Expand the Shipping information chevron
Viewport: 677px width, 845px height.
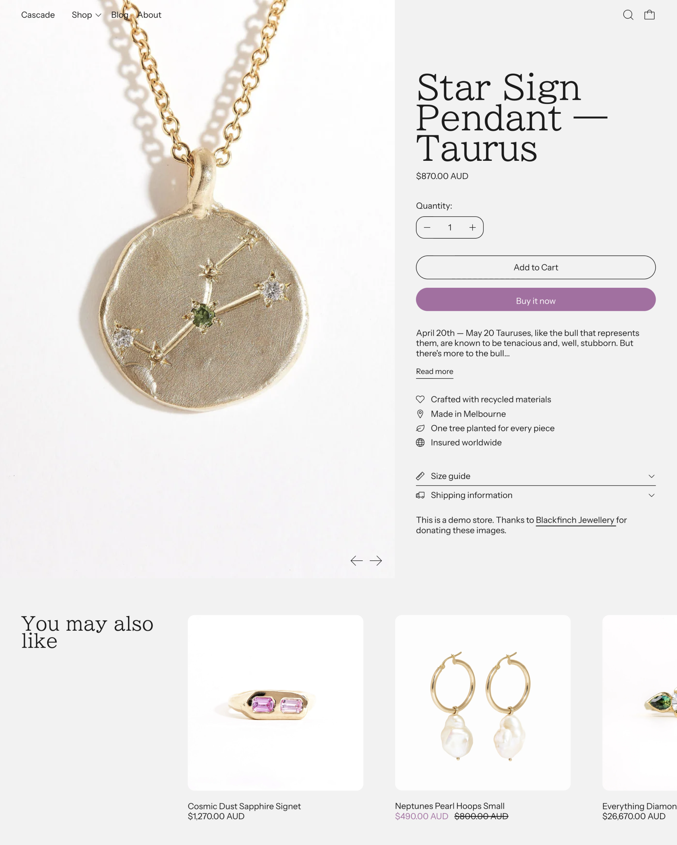tap(651, 495)
